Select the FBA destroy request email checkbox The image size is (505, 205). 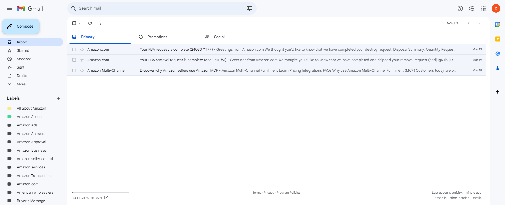[74, 49]
